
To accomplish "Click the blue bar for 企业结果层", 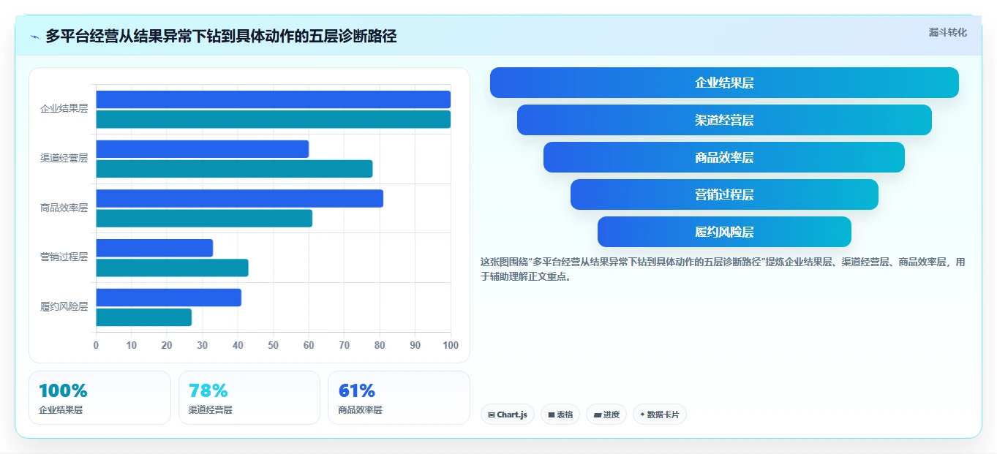I will 273,99.
